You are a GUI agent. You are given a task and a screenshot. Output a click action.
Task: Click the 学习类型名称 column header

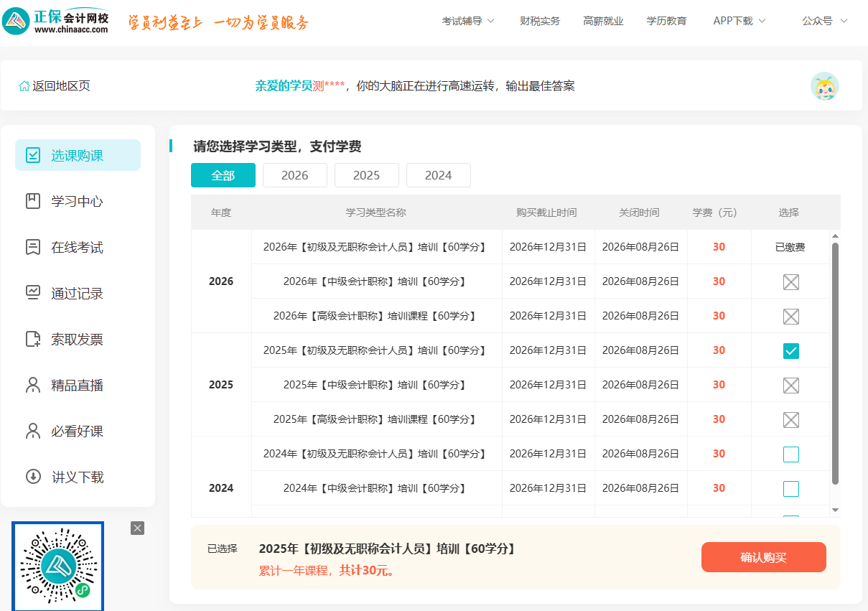point(376,213)
